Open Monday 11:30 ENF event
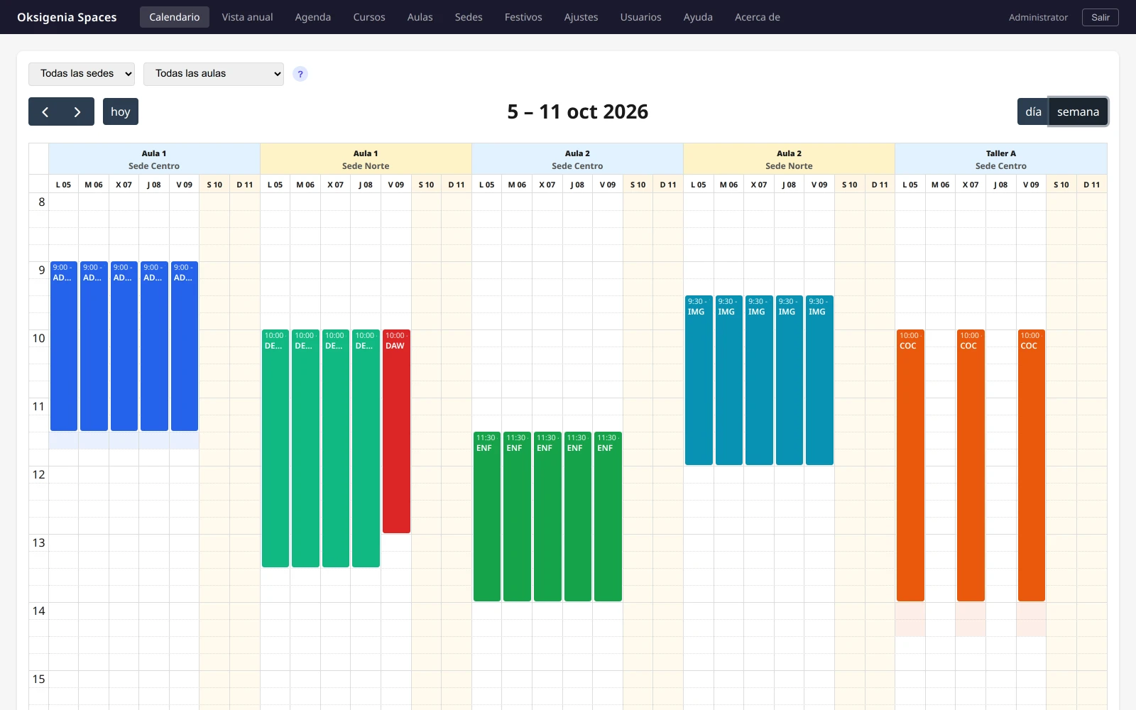The image size is (1136, 710). [487, 516]
